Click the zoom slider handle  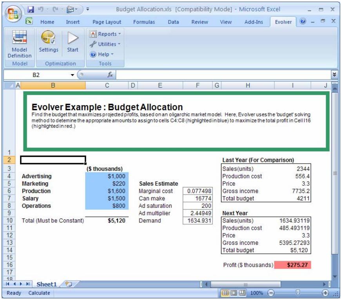coord(298,293)
